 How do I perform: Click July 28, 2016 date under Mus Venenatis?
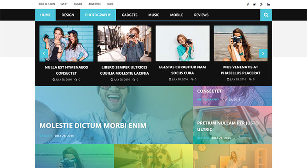(238, 80)
